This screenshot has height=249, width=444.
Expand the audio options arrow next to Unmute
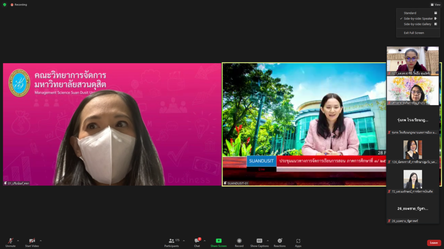click(x=18, y=241)
